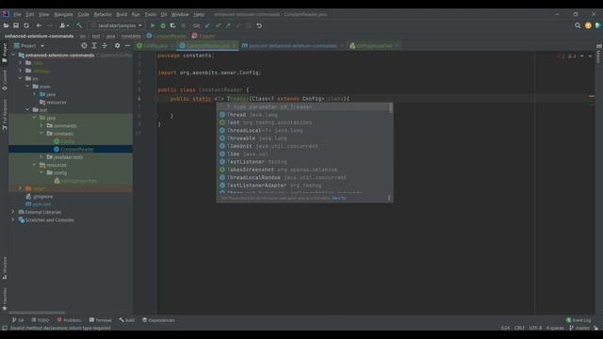
Task: Select ThreadLocalRandom completion suggestion
Action: [304, 178]
